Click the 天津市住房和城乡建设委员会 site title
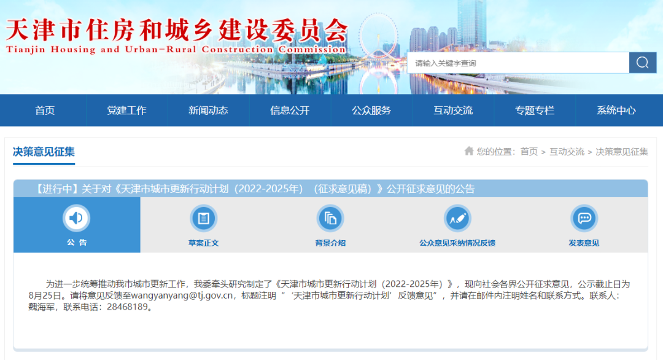 click(x=177, y=30)
